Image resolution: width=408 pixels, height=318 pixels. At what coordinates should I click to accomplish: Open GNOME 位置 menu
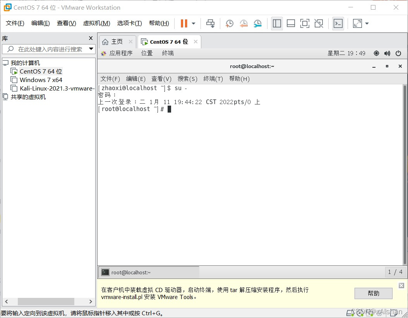coord(147,53)
